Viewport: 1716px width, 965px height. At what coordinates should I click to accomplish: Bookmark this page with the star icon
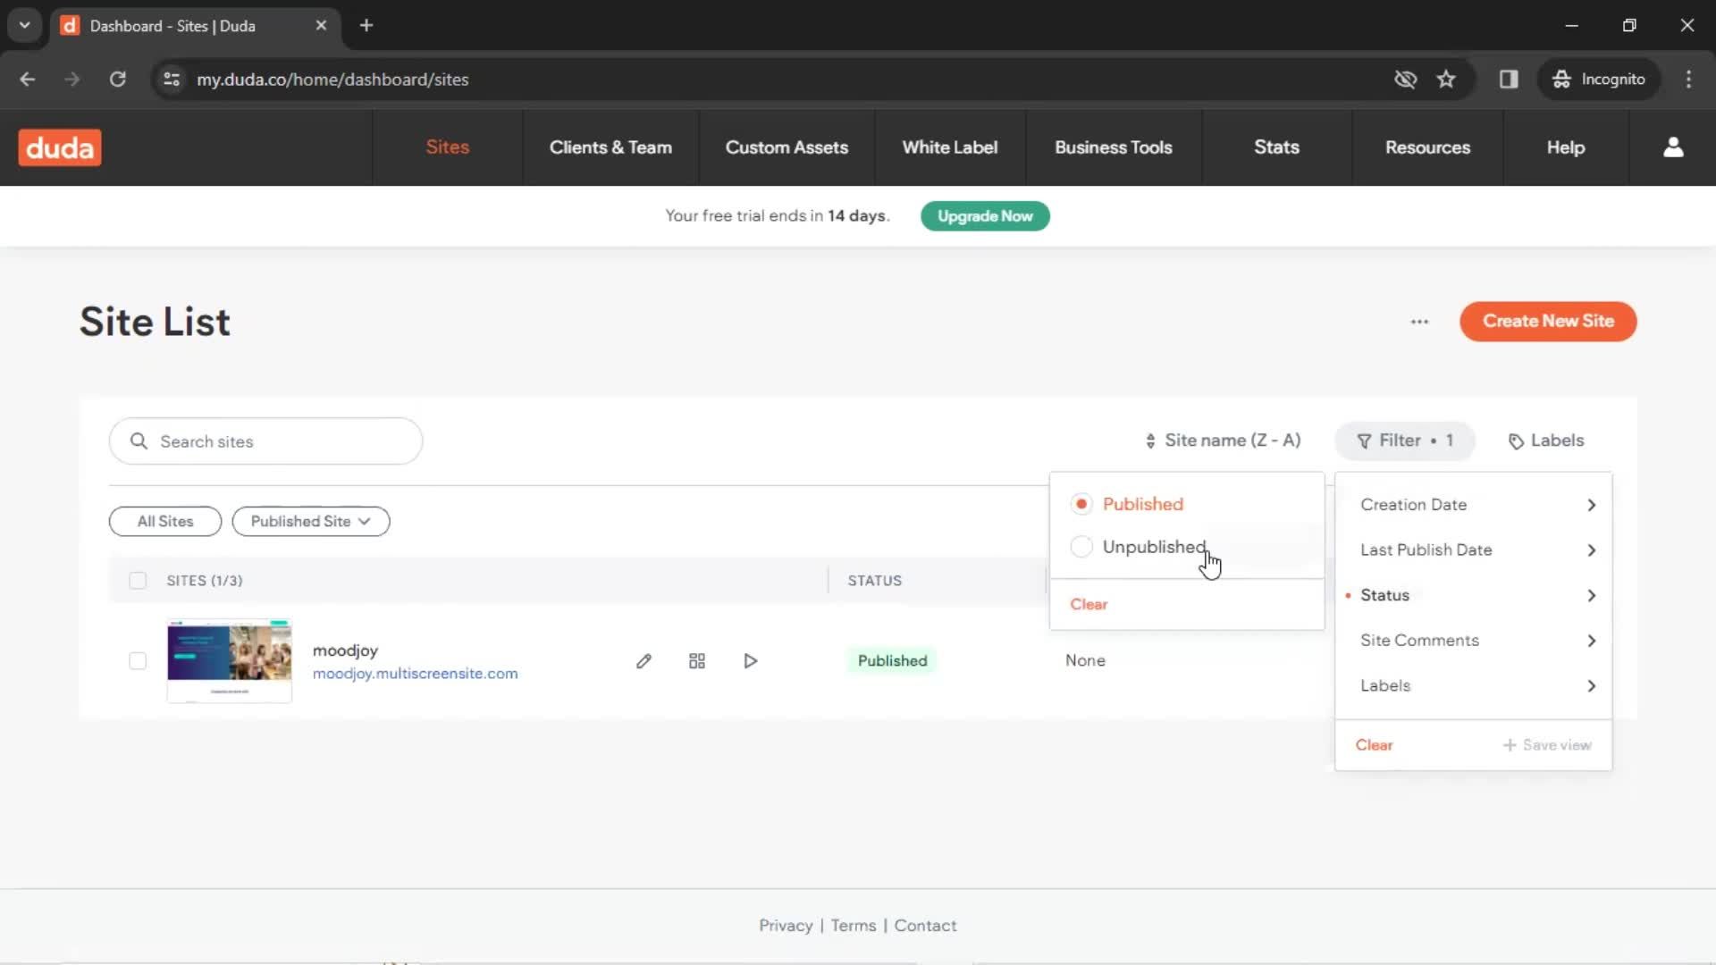pos(1446,80)
